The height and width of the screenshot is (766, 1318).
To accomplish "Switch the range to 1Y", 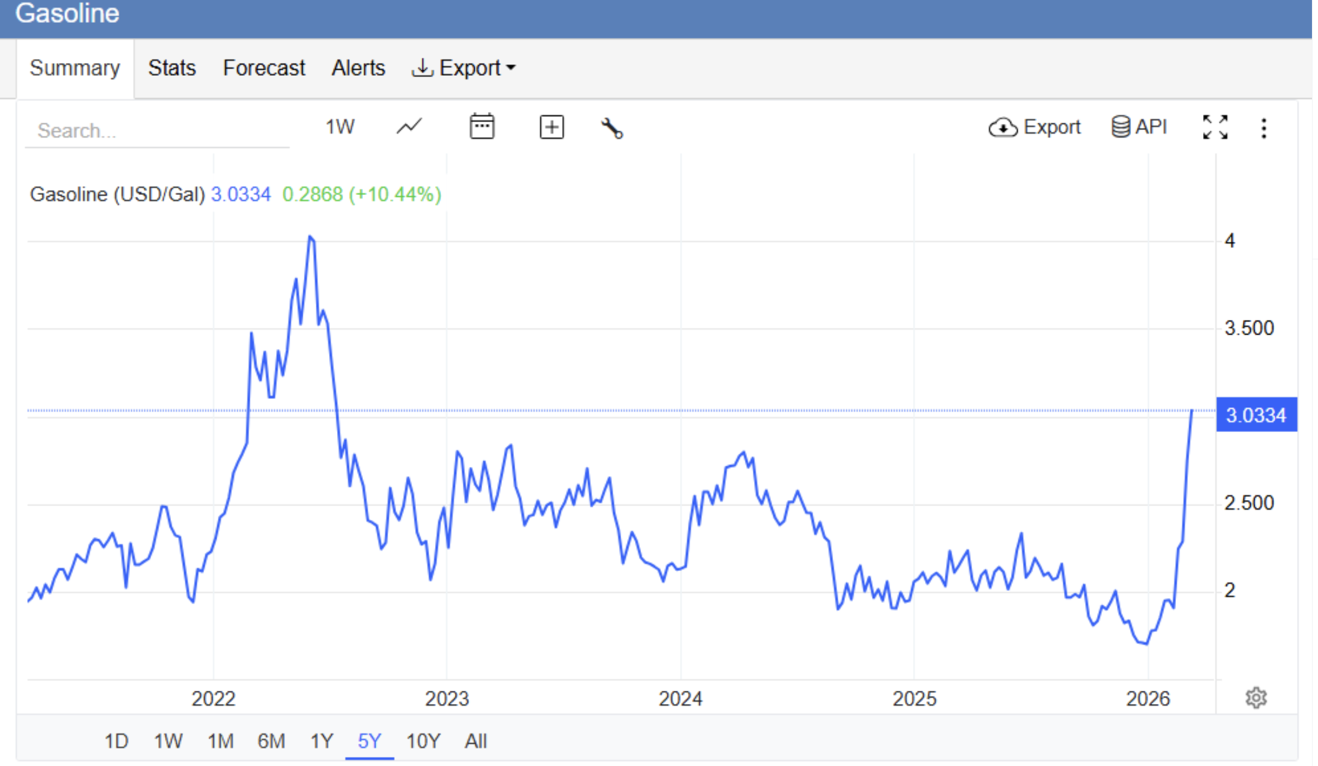I will (x=321, y=741).
